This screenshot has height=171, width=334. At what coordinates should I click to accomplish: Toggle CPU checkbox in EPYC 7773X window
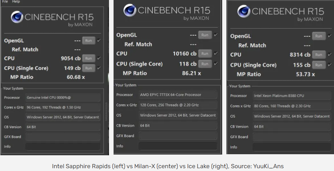tap(216, 53)
